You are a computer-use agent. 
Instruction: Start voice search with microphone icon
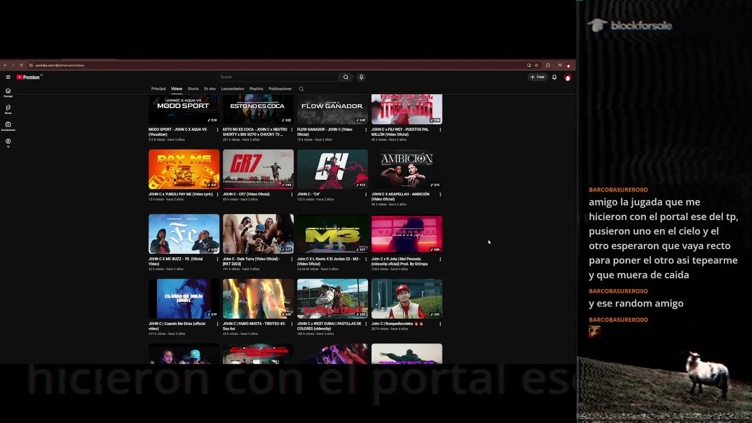(361, 77)
